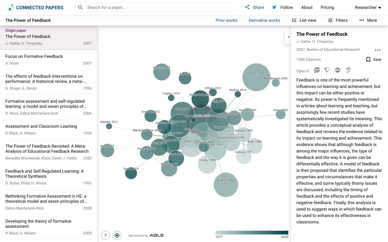
Task: Click the search magnifier icon
Action: 80,8
